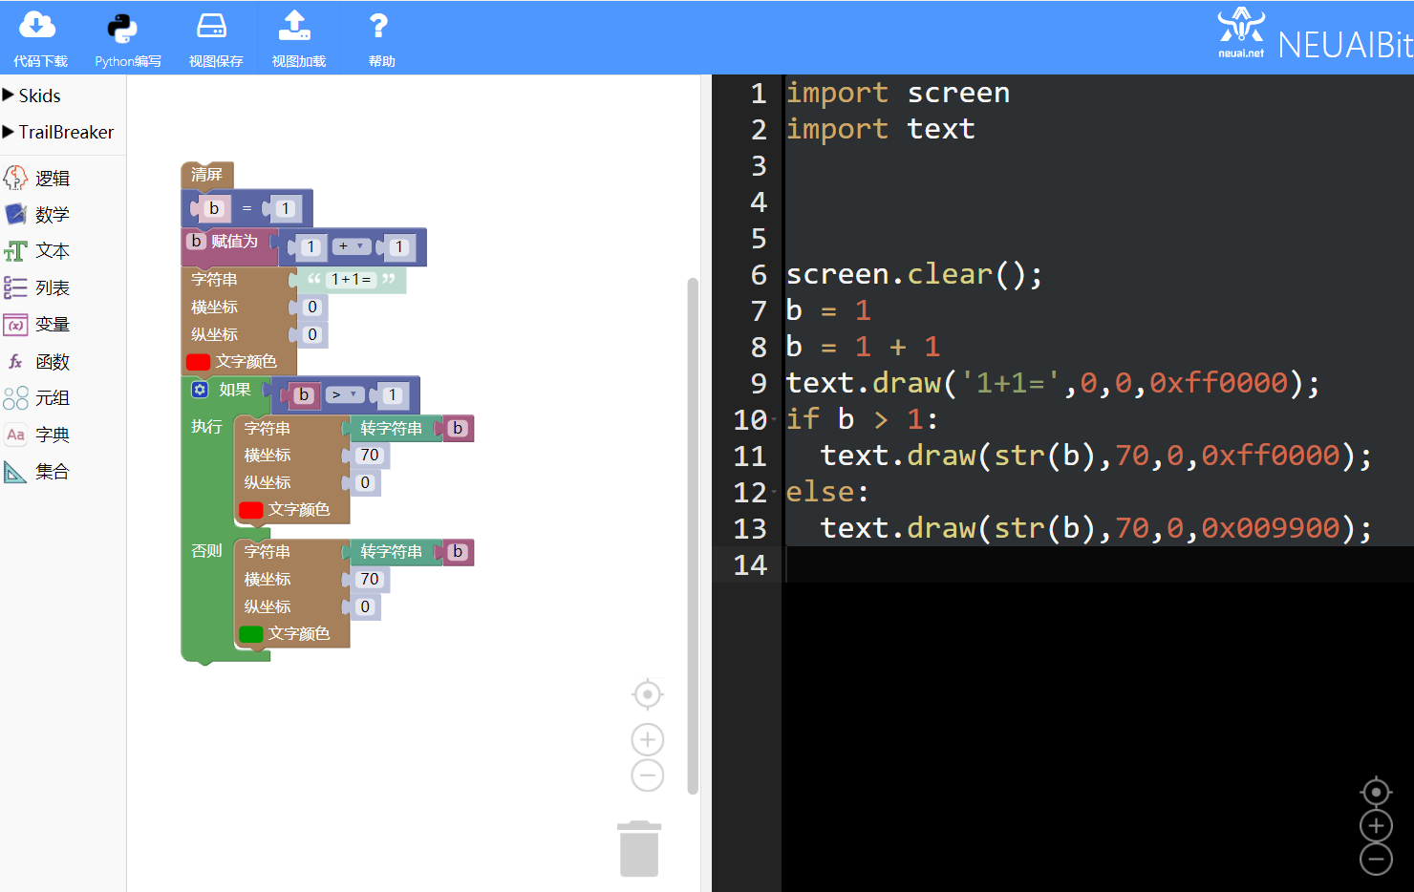
Task: Zoom in on the block workspace
Action: click(648, 739)
